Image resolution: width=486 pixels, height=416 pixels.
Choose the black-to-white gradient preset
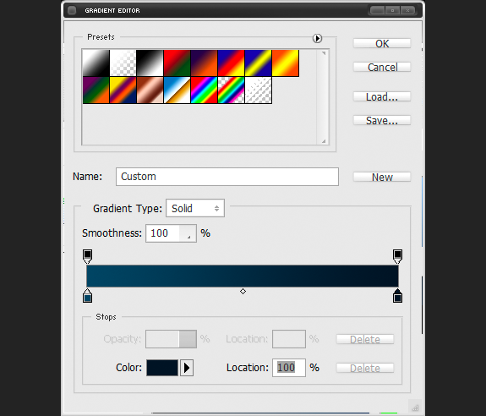pos(150,63)
